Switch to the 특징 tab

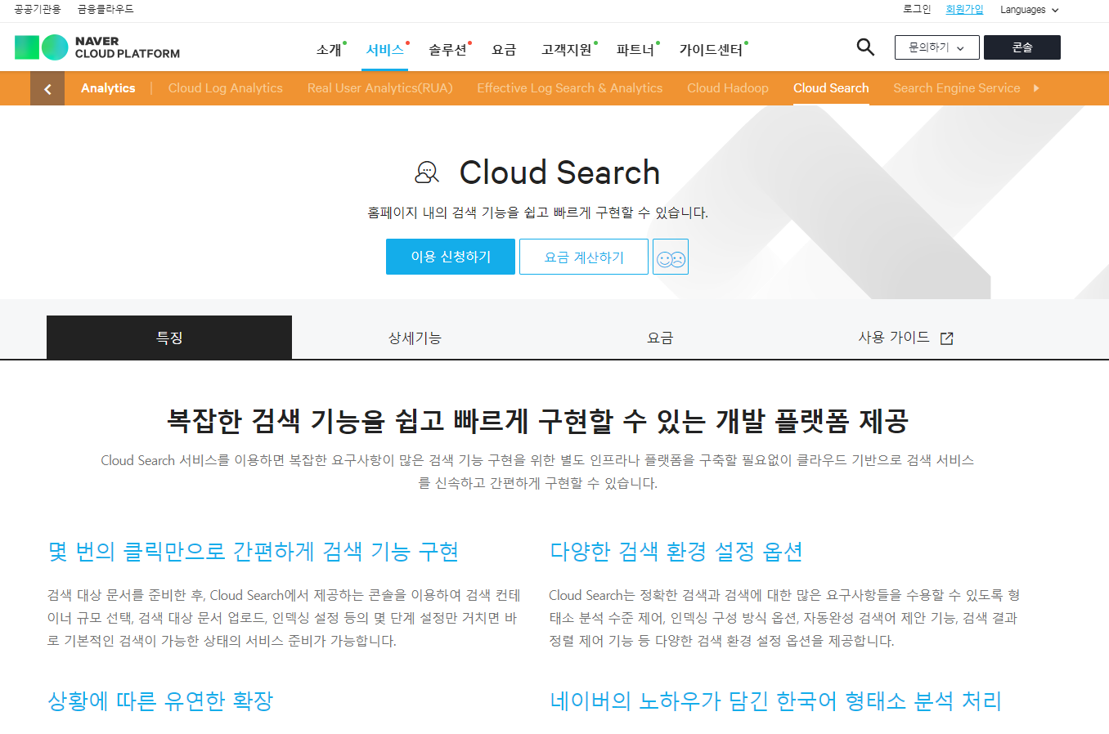pos(169,338)
